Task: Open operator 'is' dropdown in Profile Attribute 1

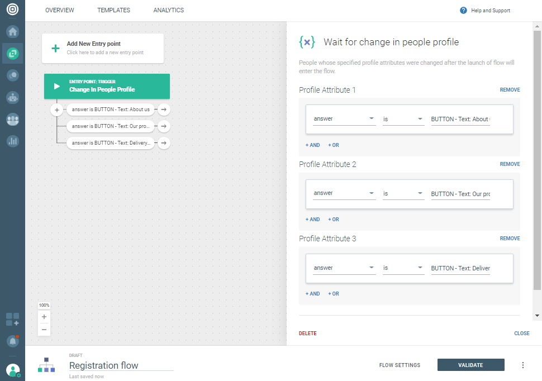Action: coord(403,118)
